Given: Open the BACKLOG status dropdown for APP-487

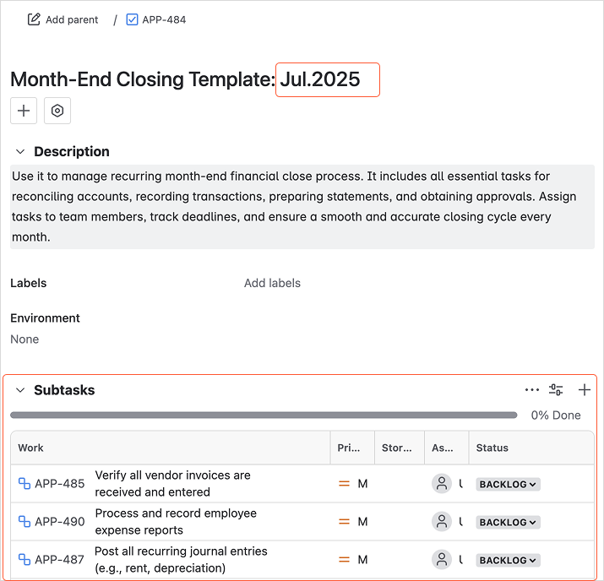Looking at the screenshot, I should pos(508,560).
